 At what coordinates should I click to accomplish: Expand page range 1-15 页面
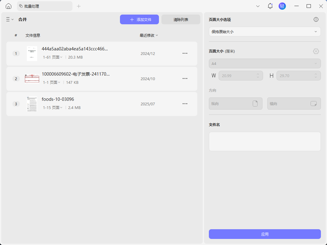coord(53,107)
